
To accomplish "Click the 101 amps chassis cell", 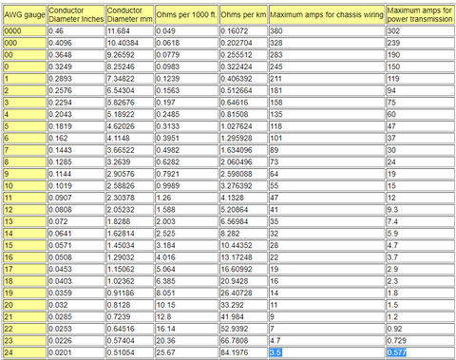I will pos(327,139).
